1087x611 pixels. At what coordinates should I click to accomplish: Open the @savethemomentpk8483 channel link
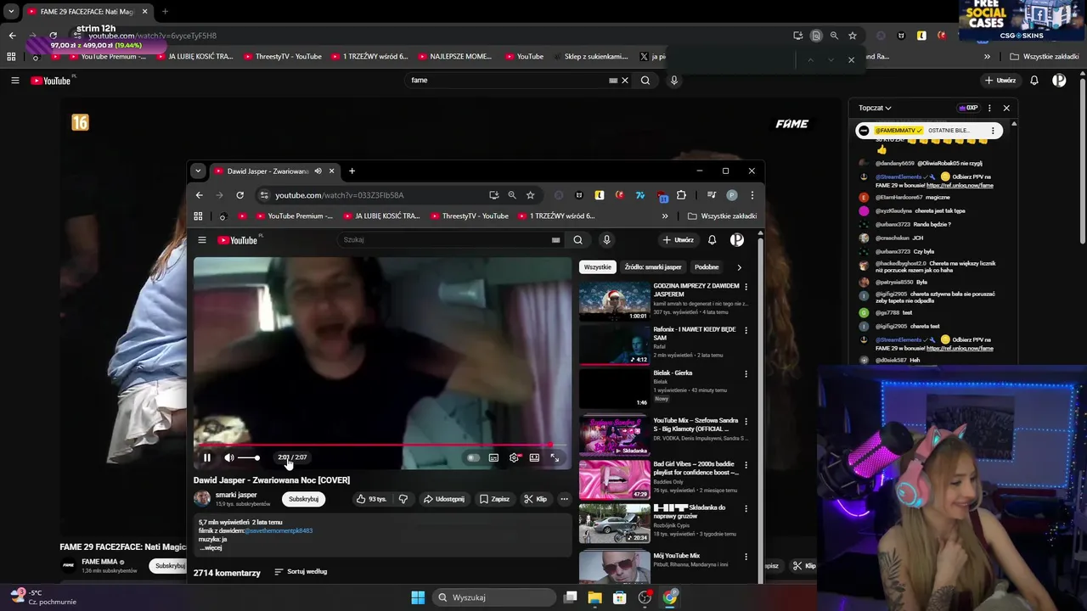coord(279,531)
